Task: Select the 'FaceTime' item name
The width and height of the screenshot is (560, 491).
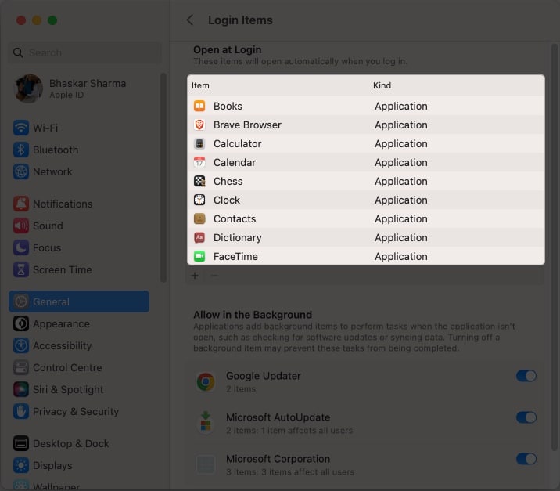Action: tap(235, 256)
